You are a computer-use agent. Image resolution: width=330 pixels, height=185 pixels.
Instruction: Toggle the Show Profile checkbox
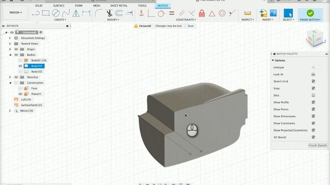313,102
